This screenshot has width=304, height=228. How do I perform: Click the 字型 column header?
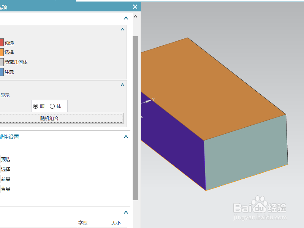point(83,223)
